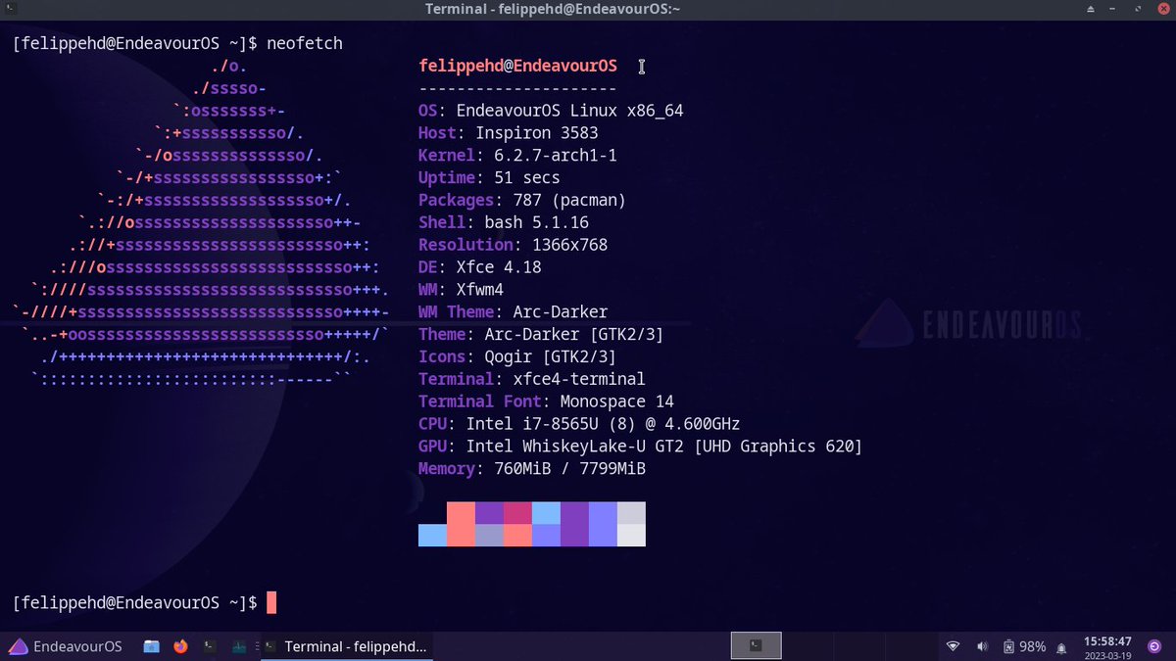Open the system monitor panel launcher
This screenshot has height=661, width=1176.
(238, 646)
